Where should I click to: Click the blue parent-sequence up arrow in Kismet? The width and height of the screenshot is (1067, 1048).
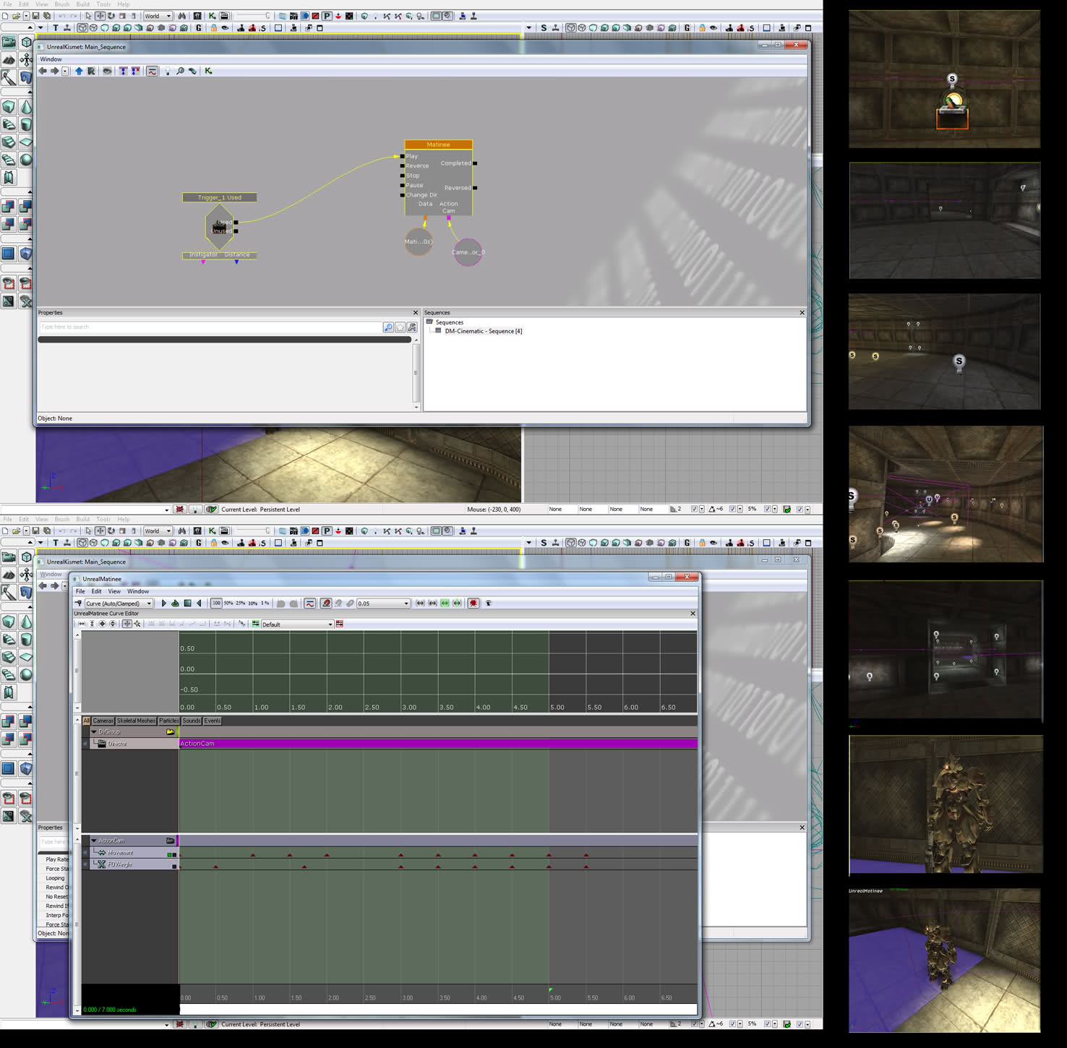click(79, 71)
